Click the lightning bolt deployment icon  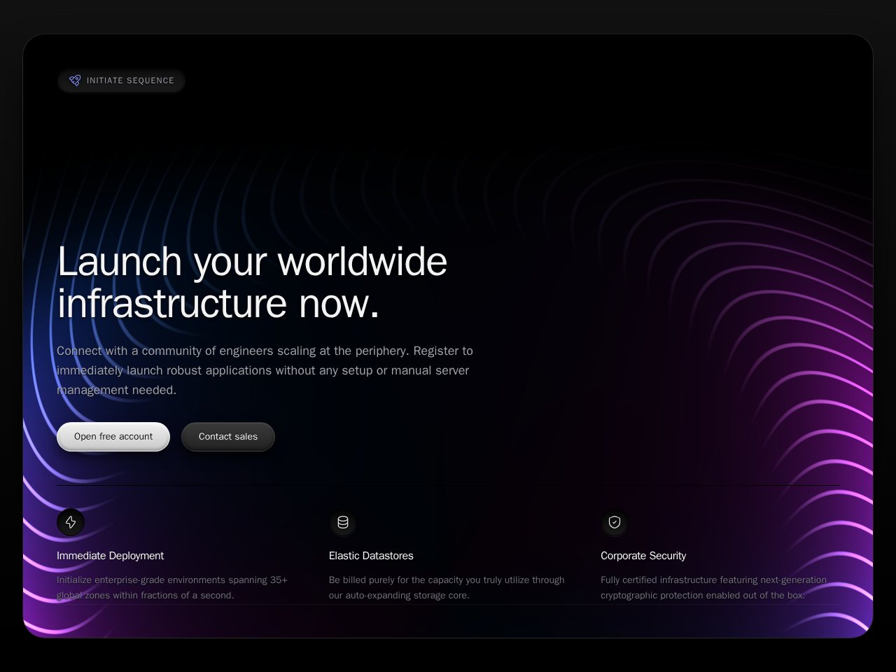71,522
